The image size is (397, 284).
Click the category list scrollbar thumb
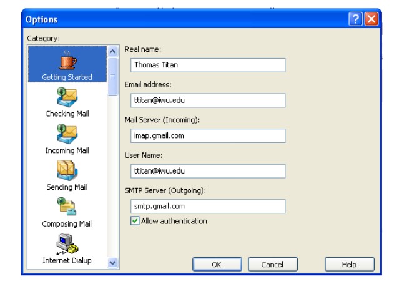click(112, 77)
